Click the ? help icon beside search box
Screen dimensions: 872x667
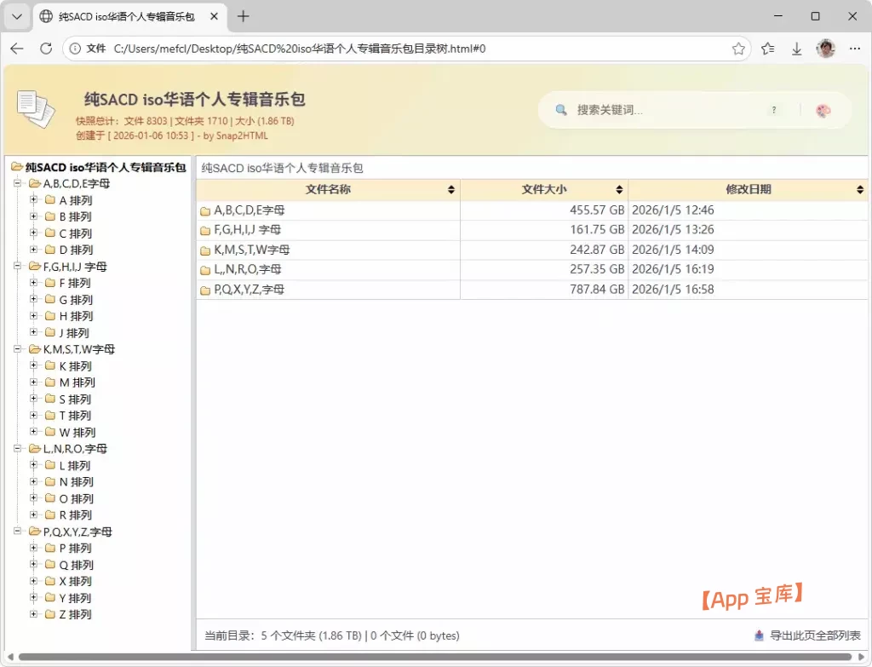773,110
